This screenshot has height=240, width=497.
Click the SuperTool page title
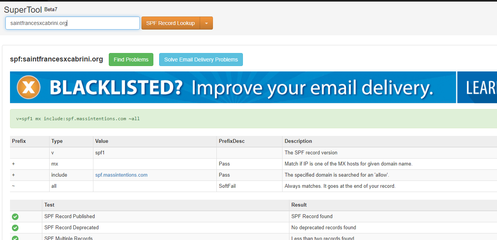(x=23, y=10)
